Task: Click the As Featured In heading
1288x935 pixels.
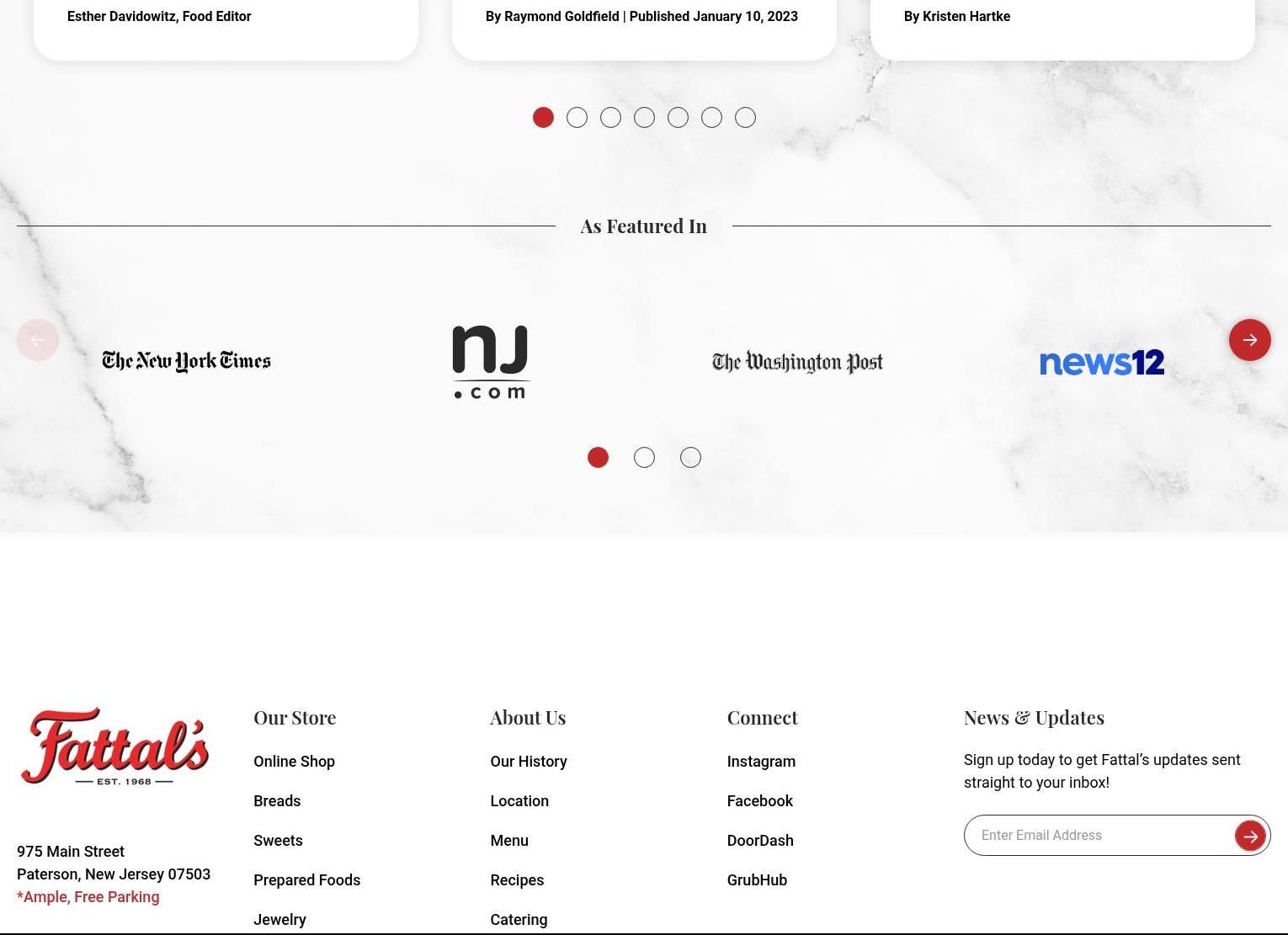Action: (x=643, y=226)
